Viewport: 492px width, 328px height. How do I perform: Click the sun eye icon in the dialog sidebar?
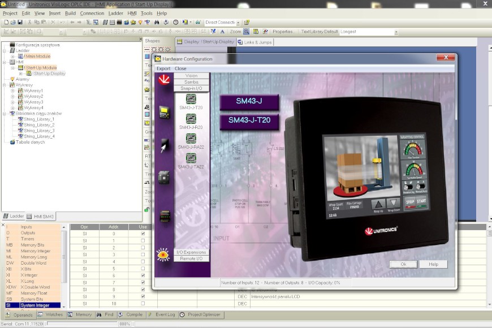coord(163,254)
